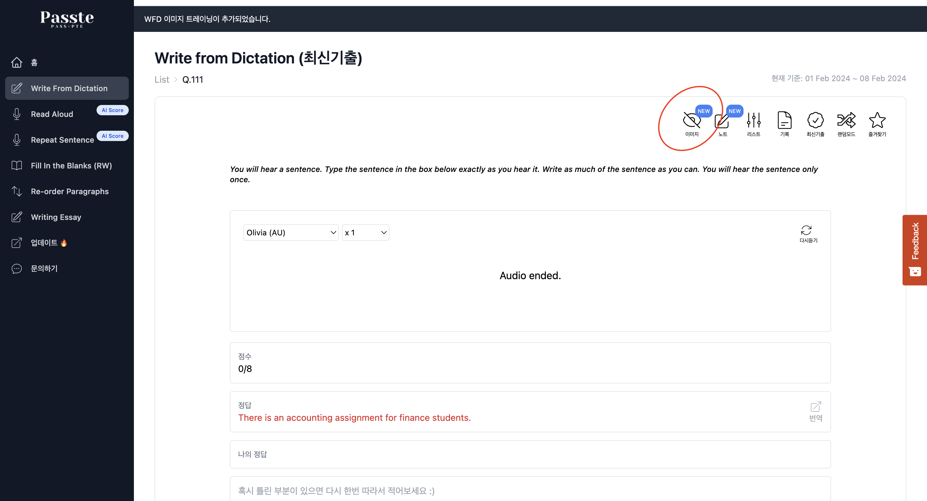Click the Feedback smiley face icon
The height and width of the screenshot is (501, 927).
pos(915,271)
